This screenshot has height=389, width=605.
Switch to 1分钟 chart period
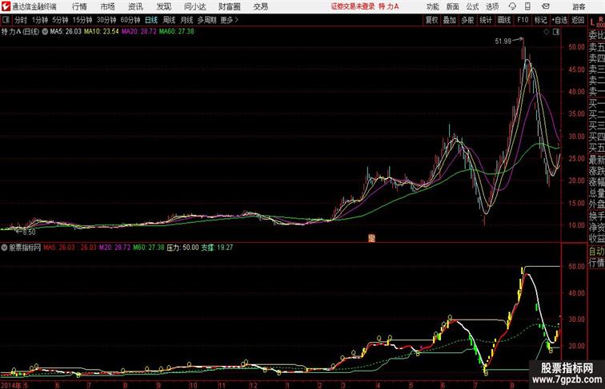40,20
